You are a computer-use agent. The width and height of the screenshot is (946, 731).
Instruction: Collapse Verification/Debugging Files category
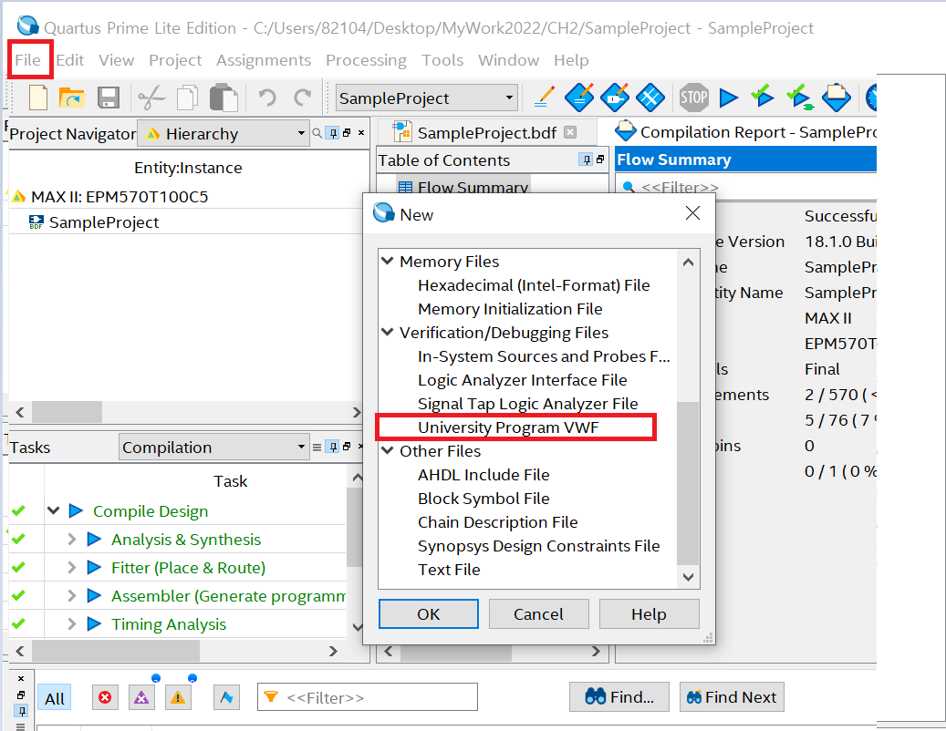coord(388,332)
